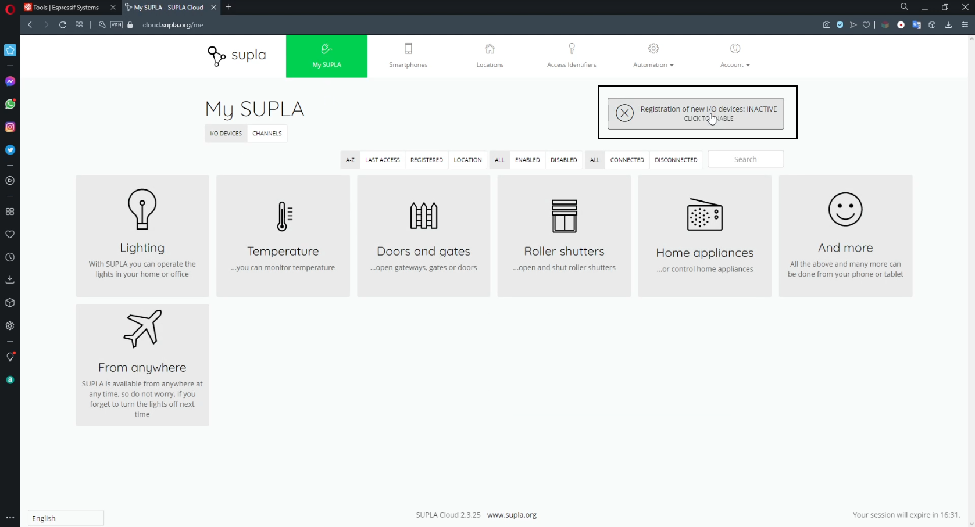Click the Doors and gates card
The image size is (975, 527).
pos(424,236)
